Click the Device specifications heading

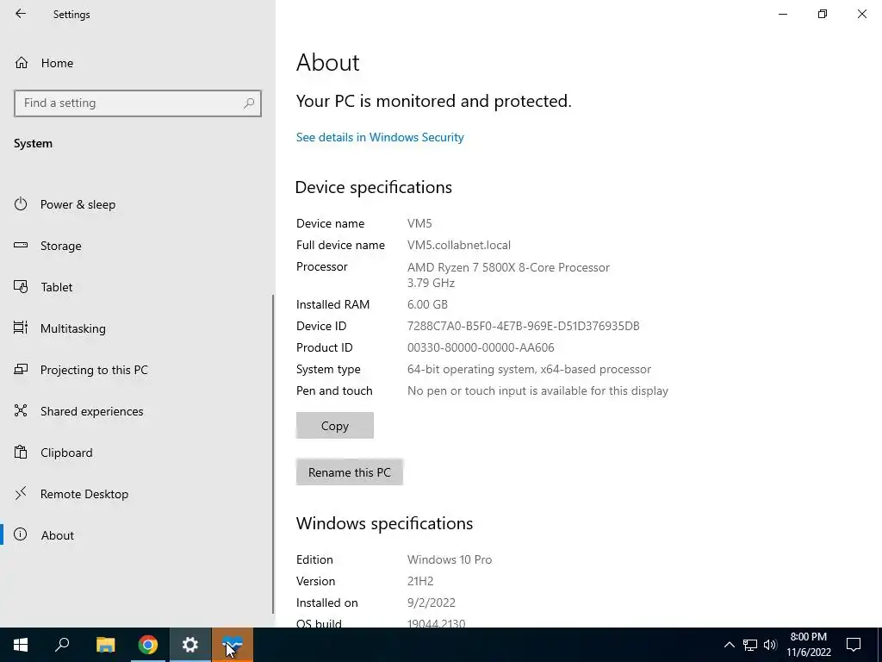(374, 187)
